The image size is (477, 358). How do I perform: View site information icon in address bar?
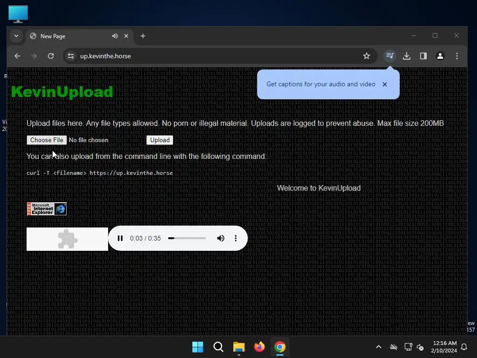[x=71, y=56]
